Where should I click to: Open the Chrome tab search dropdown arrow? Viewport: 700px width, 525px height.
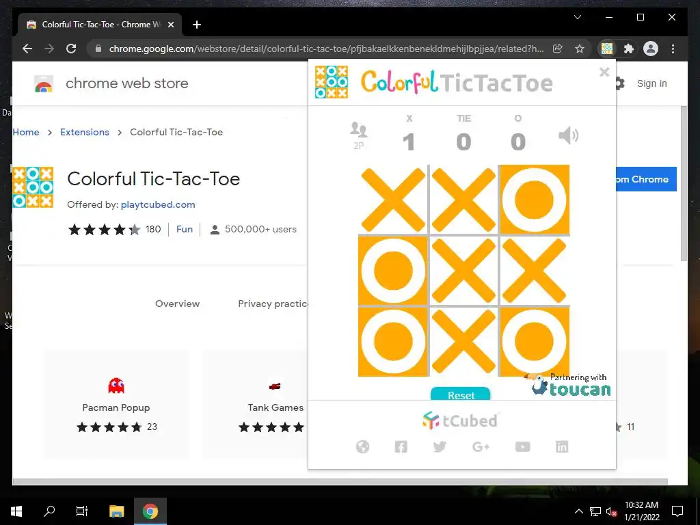point(577,17)
